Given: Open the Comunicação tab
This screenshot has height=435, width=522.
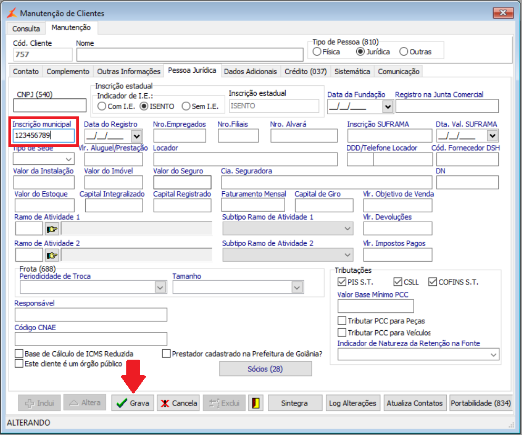Looking at the screenshot, I should tap(398, 71).
